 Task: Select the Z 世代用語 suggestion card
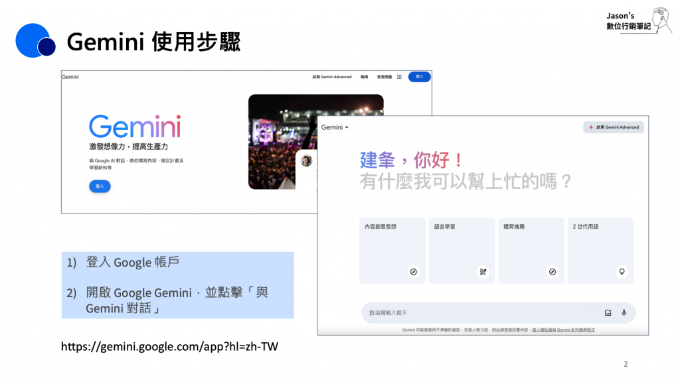(600, 250)
